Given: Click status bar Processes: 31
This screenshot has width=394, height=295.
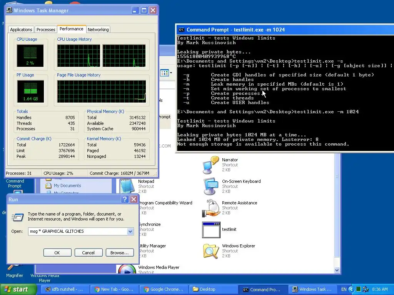Looking at the screenshot, I should pyautogui.click(x=19, y=173).
